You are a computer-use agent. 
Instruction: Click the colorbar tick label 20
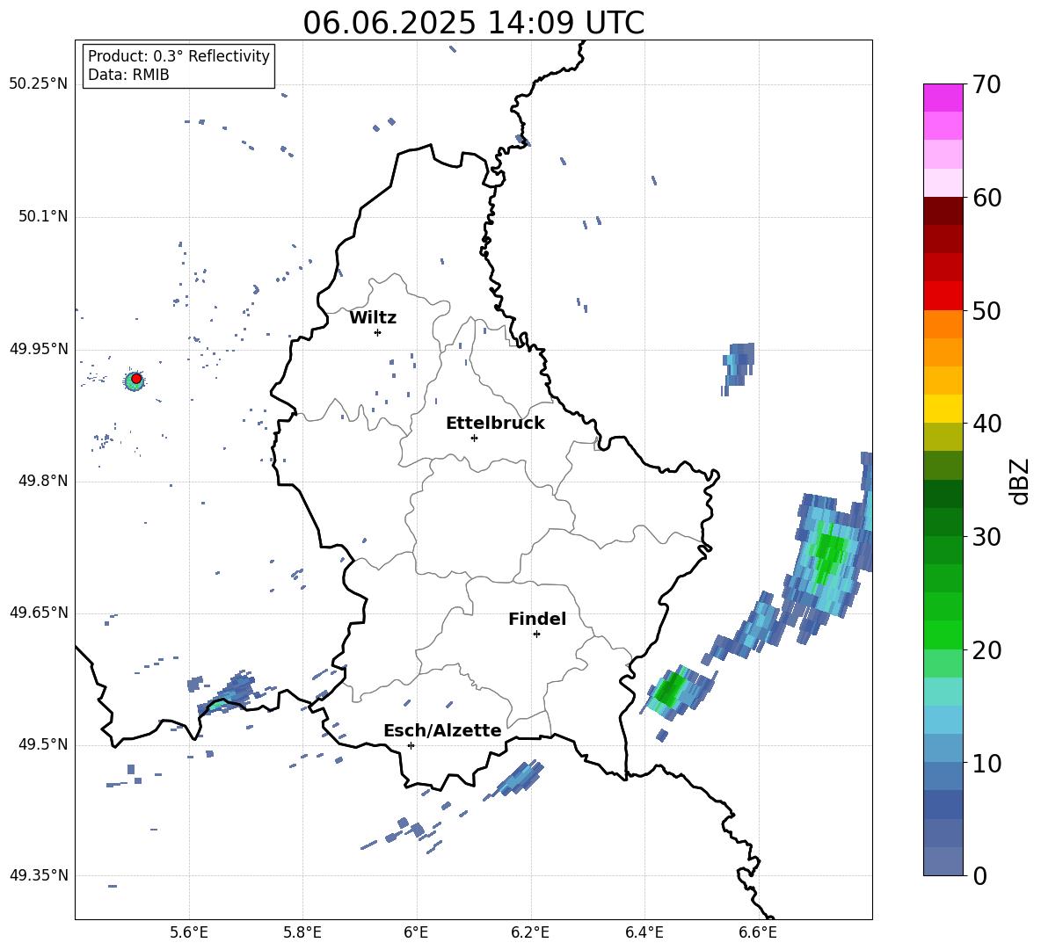click(986, 650)
